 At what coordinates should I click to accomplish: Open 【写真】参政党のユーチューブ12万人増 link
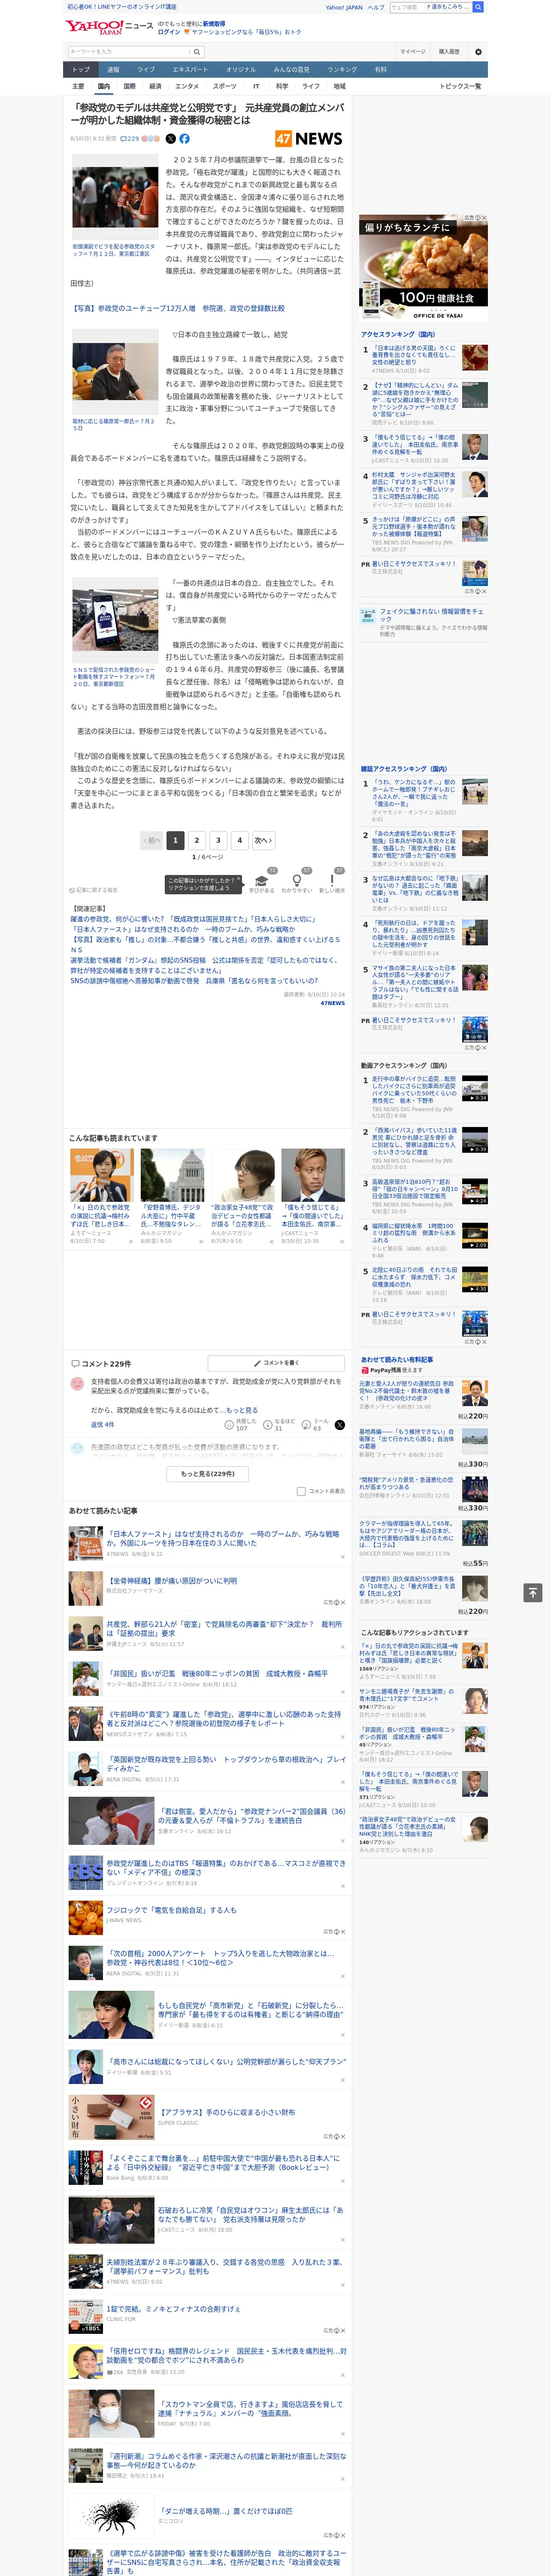coord(178,308)
